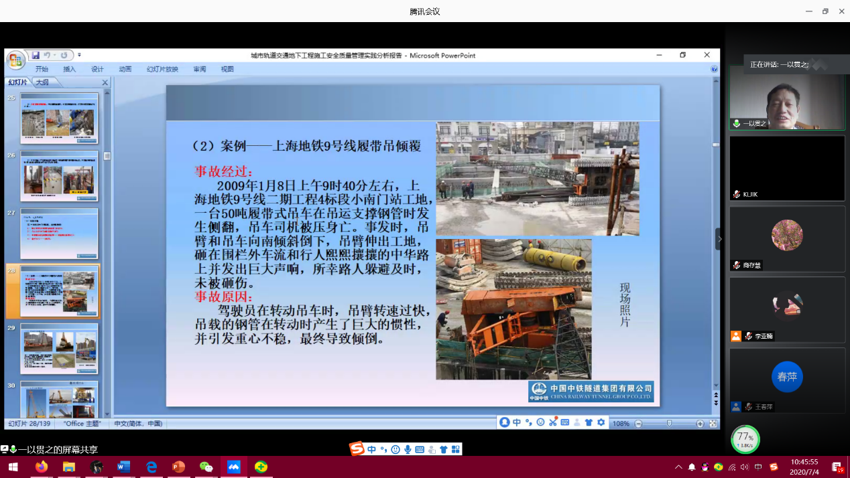Toggle Sogou Chinese/English input mode
This screenshot has width=850, height=478.
tap(372, 450)
